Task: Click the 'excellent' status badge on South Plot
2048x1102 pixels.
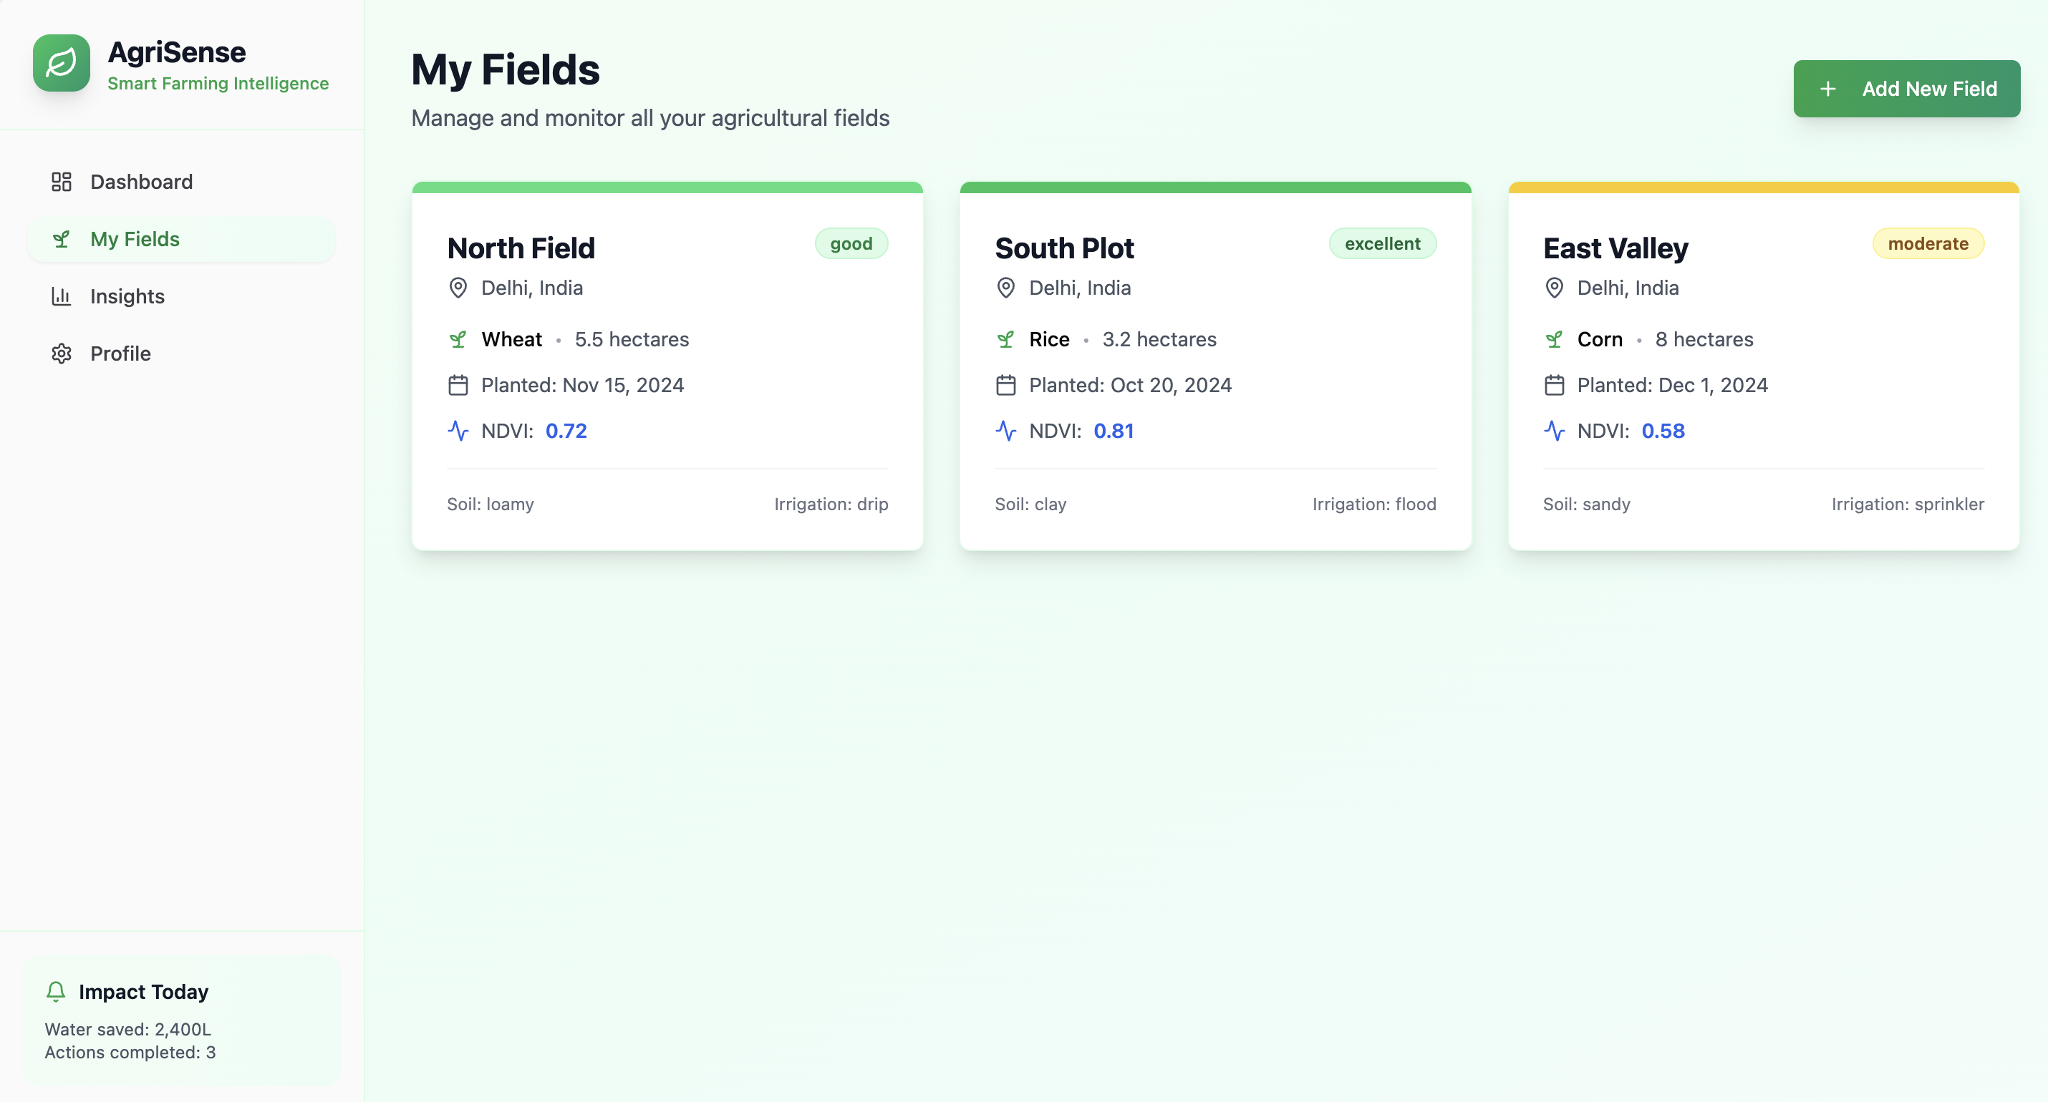Action: click(x=1383, y=244)
